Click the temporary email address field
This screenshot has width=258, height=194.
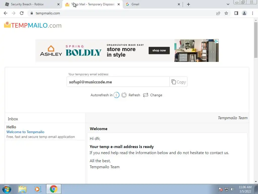point(118,82)
